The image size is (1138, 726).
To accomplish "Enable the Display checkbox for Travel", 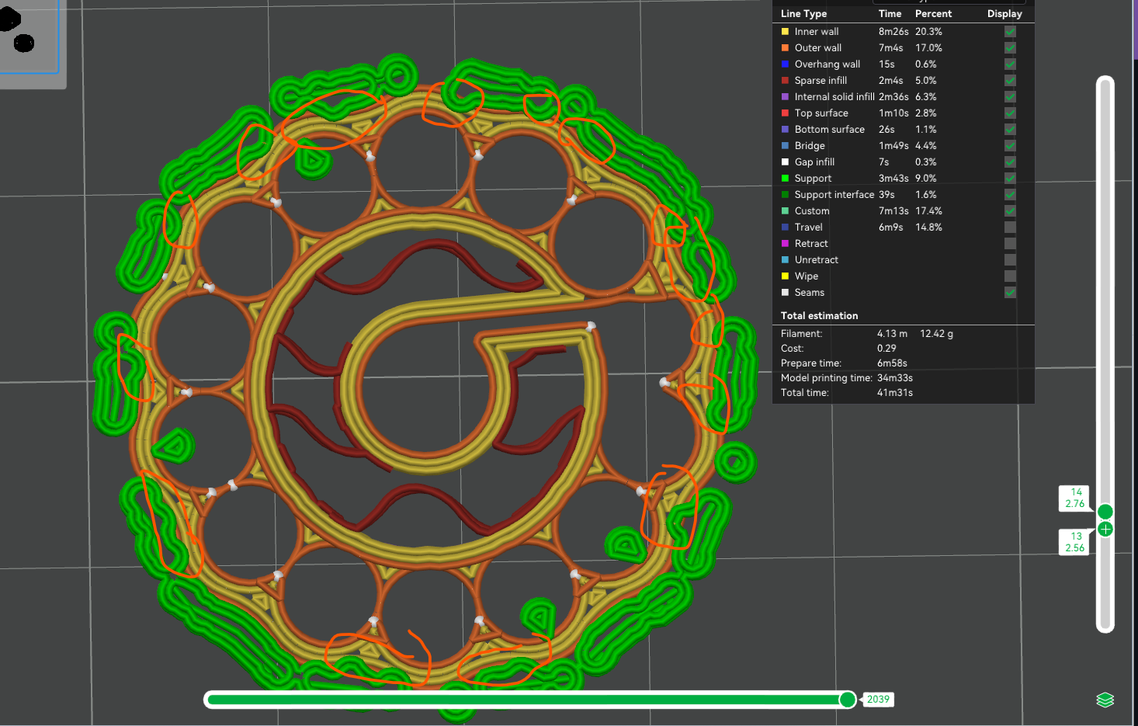I will (1009, 227).
